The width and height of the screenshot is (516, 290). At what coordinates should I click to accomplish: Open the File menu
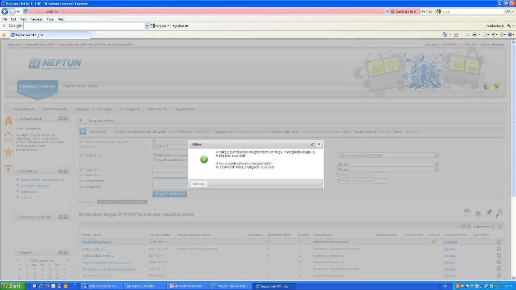[5, 19]
